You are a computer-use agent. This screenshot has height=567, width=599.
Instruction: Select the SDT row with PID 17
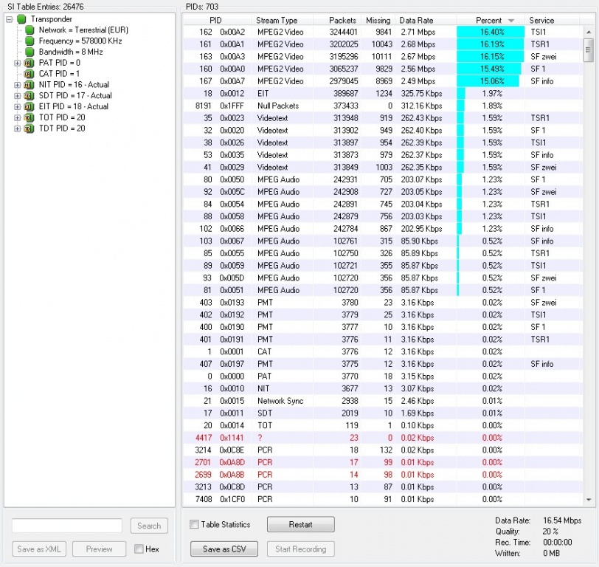click(x=383, y=413)
